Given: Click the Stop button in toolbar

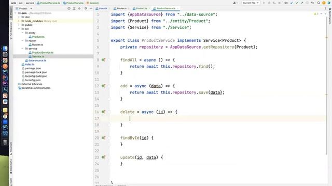Looking at the screenshot, I should [x=279, y=3].
